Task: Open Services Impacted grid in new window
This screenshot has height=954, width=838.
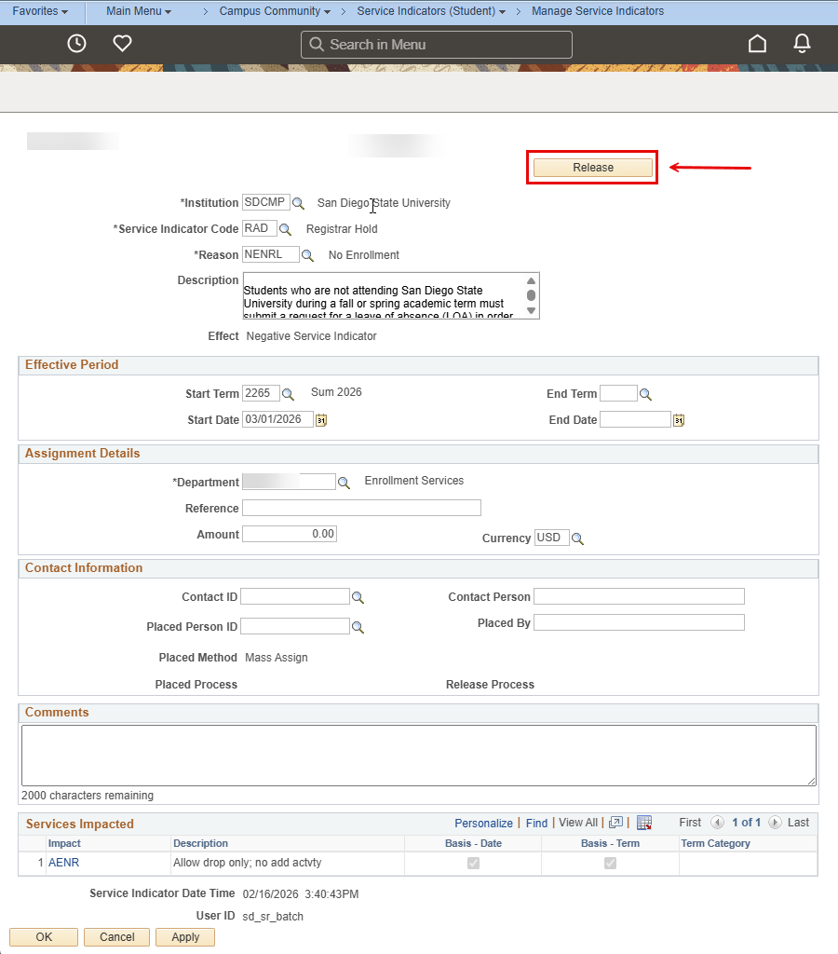Action: (616, 823)
